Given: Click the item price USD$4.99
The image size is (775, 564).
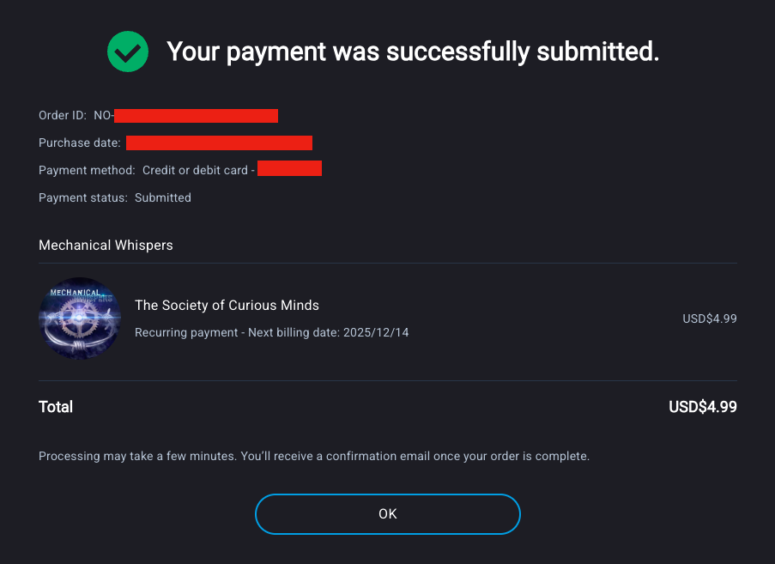Looking at the screenshot, I should [x=709, y=318].
